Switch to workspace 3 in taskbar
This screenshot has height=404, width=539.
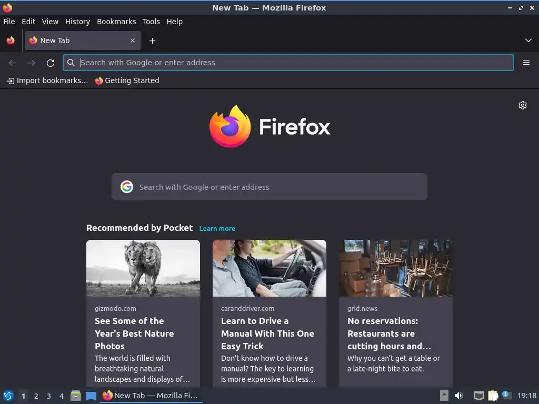click(49, 396)
